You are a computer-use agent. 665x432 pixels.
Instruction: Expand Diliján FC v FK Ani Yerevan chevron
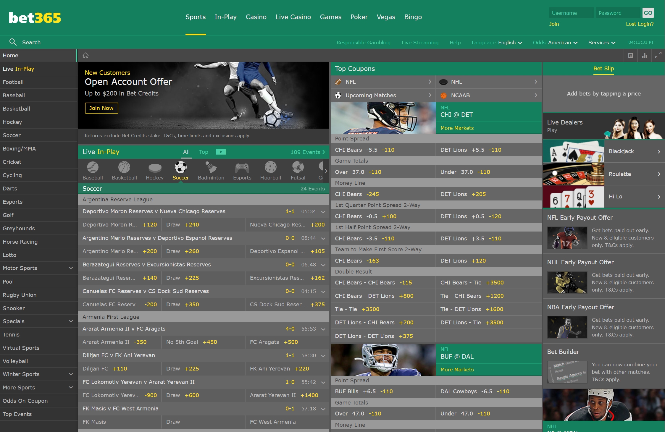coord(323,356)
